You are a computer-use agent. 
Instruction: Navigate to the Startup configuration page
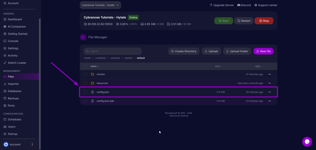tap(13, 134)
